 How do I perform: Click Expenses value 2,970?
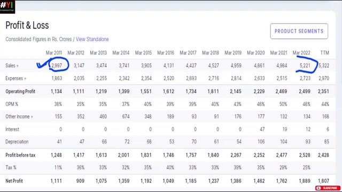[x=324, y=78]
